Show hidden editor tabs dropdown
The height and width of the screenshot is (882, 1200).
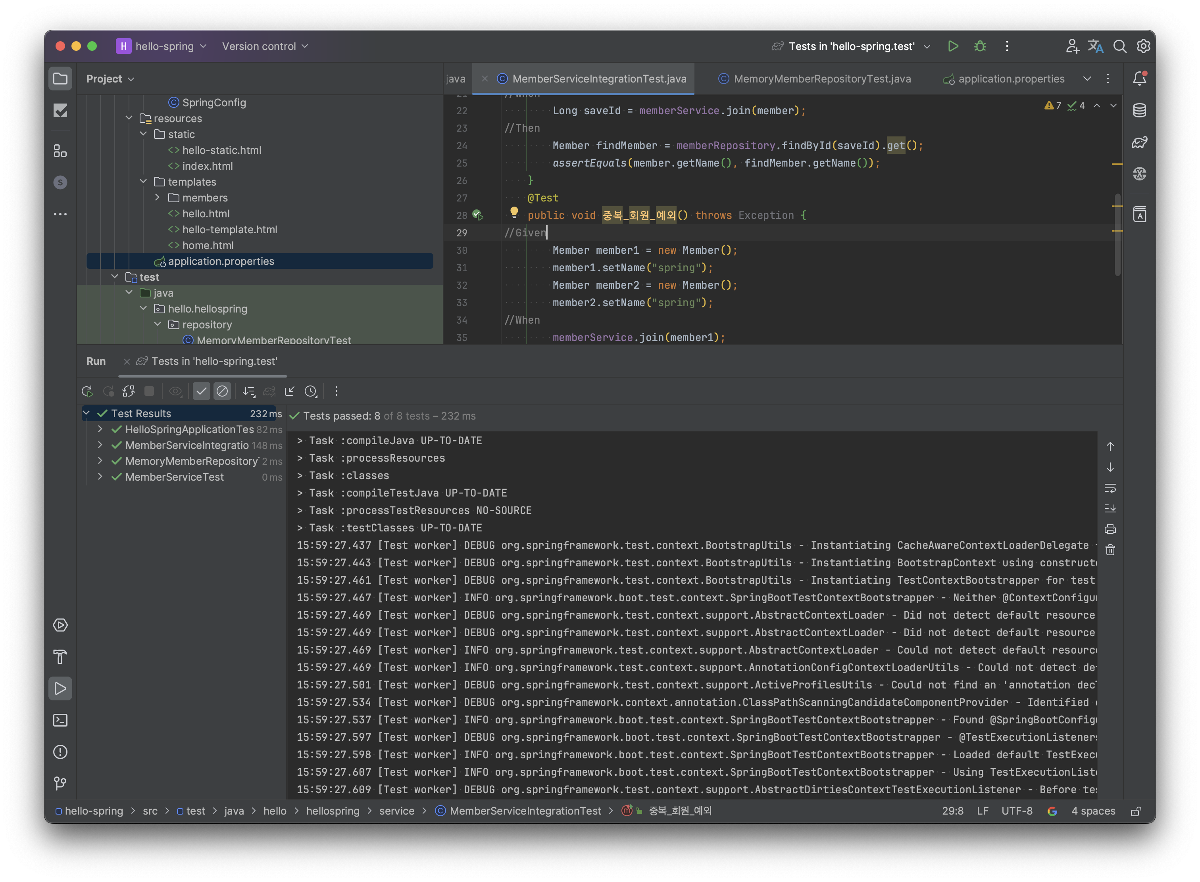[1087, 79]
